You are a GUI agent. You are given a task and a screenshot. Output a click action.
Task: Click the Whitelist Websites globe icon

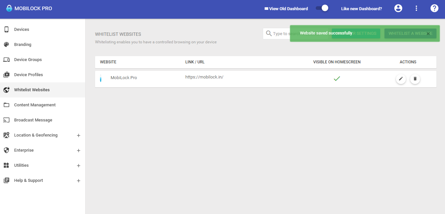(6, 90)
